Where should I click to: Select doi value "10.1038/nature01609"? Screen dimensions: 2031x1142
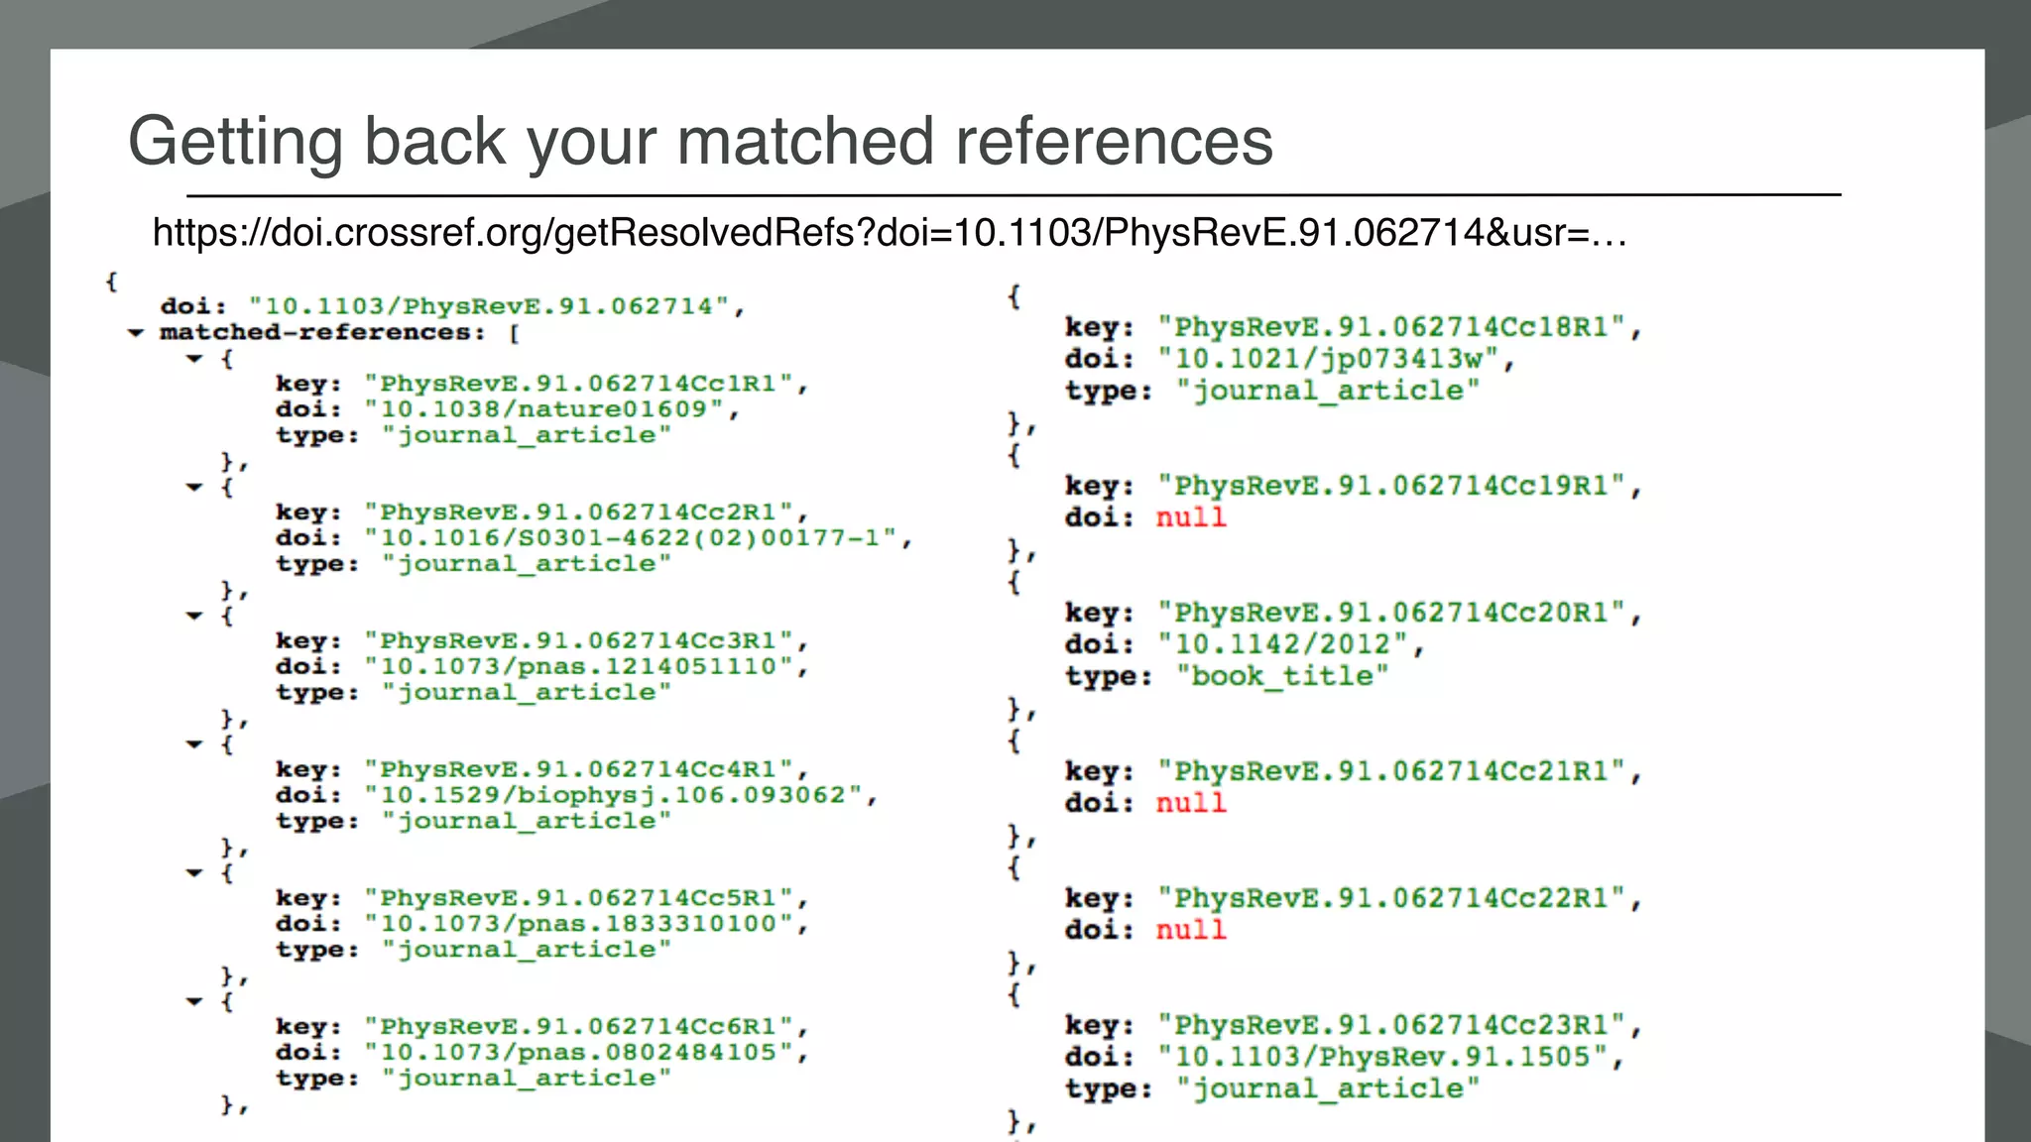click(544, 409)
